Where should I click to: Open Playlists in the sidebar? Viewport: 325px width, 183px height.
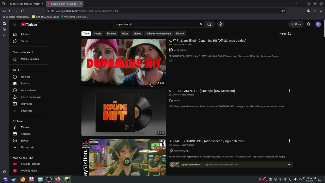[28, 84]
